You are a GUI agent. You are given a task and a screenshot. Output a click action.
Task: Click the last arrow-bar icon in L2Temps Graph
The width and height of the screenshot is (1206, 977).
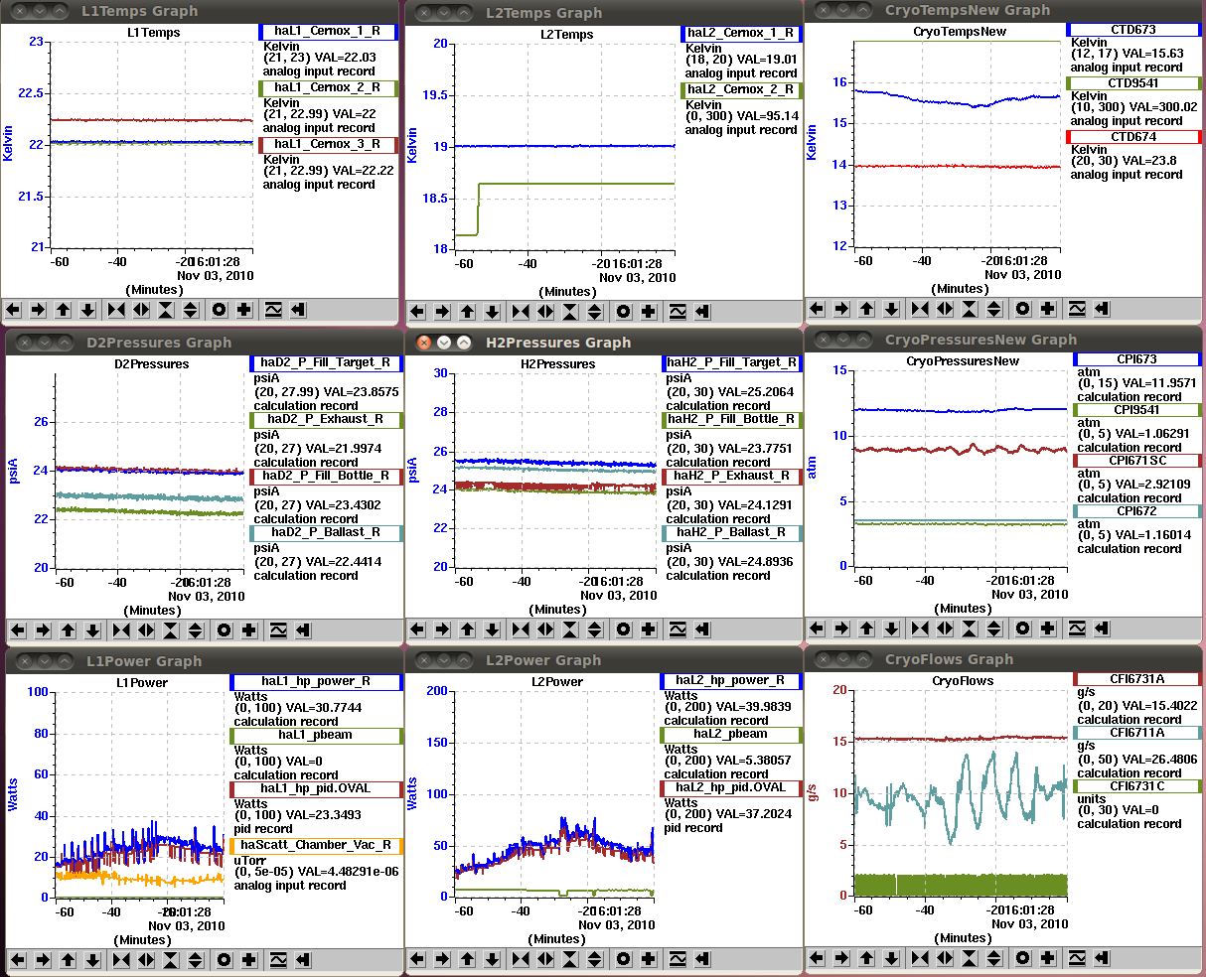[x=702, y=312]
